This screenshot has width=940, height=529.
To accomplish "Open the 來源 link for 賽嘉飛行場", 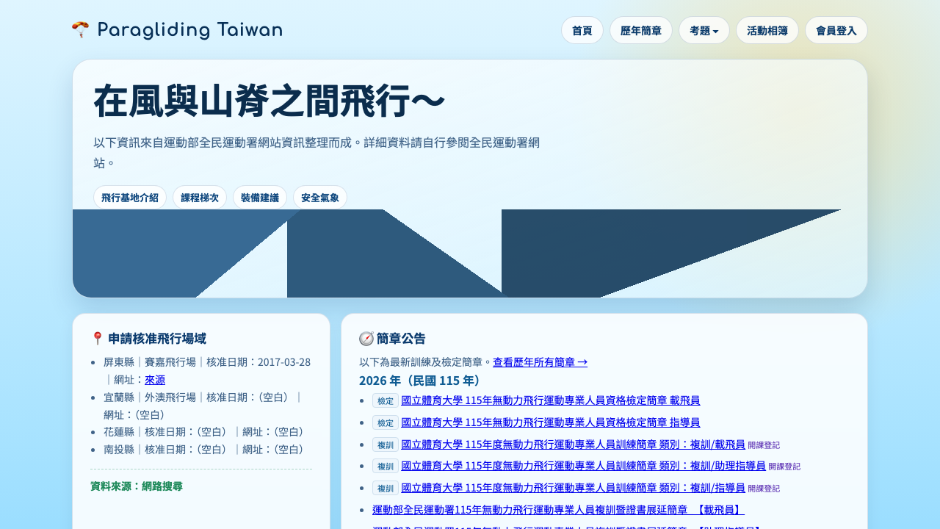I will (155, 380).
